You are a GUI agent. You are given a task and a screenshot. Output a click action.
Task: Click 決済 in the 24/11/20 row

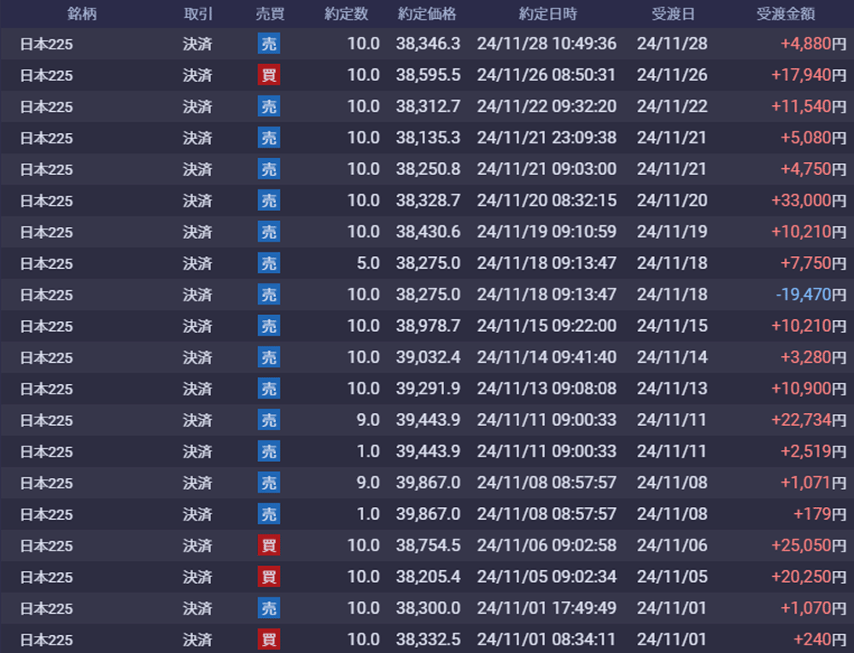(x=198, y=201)
